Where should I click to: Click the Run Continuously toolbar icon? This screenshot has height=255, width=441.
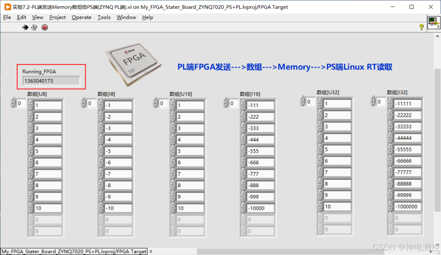pos(34,27)
